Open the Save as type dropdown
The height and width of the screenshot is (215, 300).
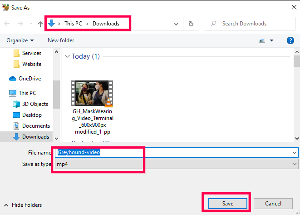177,164
